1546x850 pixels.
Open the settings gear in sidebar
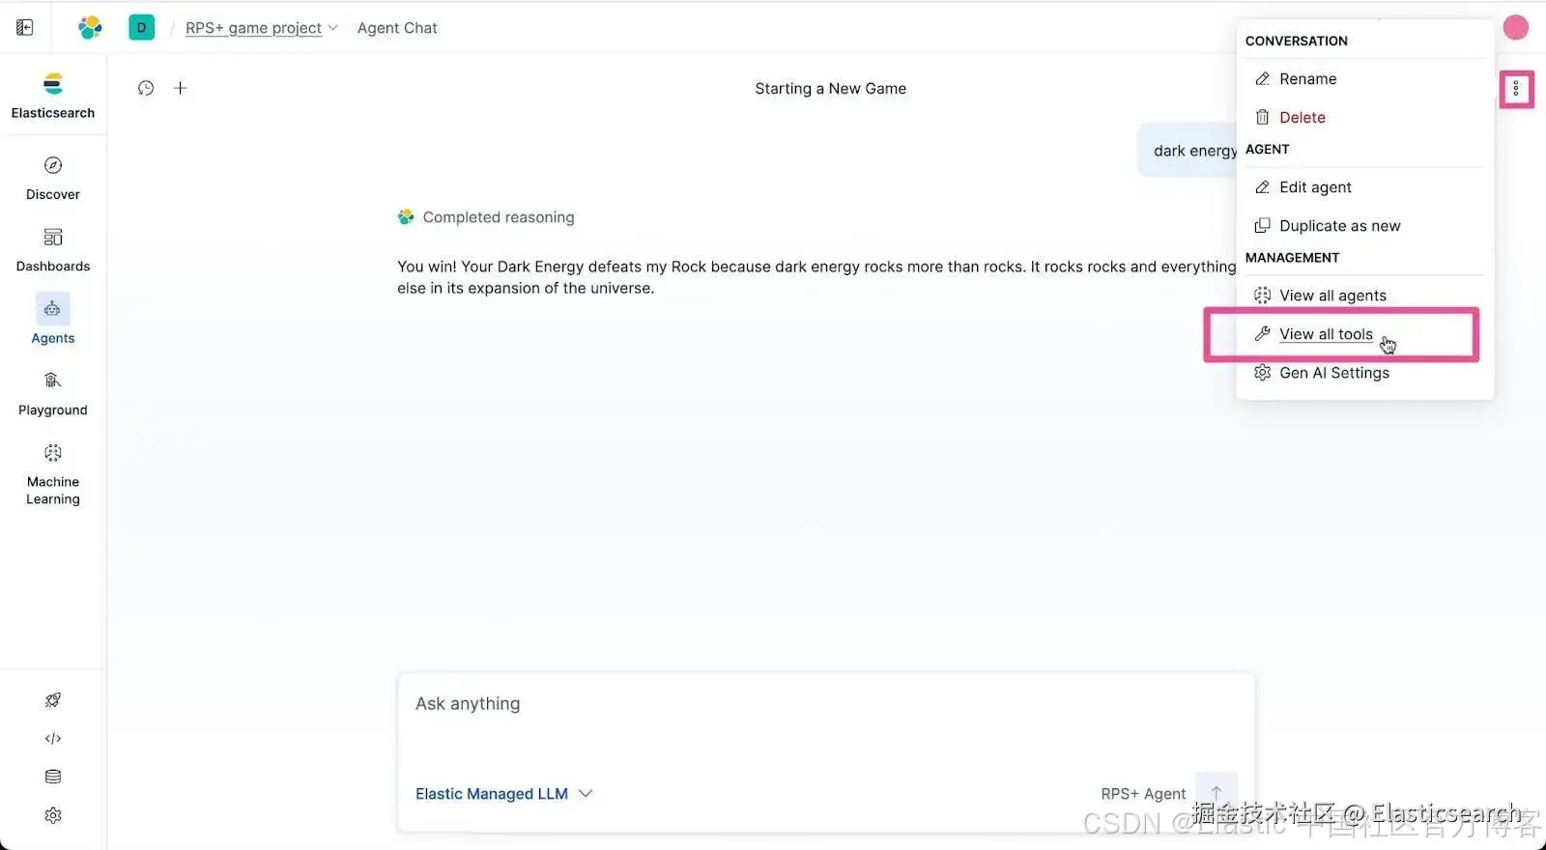pyautogui.click(x=53, y=815)
